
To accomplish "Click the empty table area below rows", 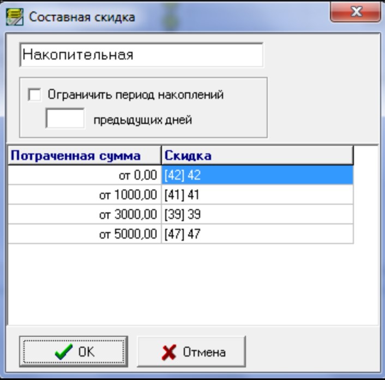I will 180,284.
